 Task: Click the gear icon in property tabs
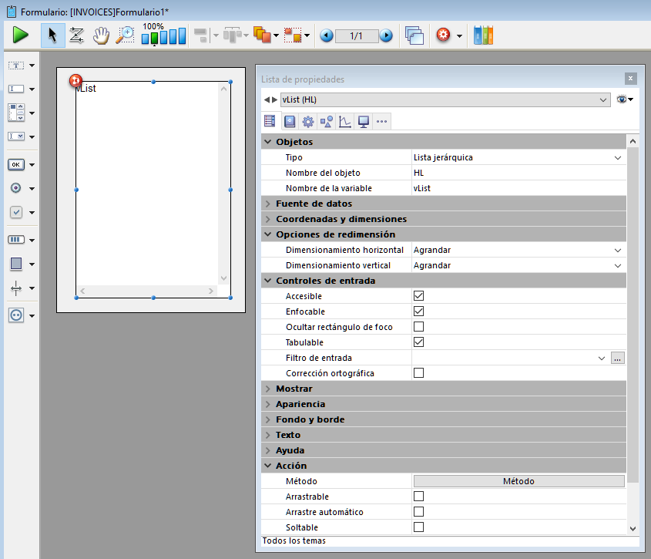click(308, 121)
